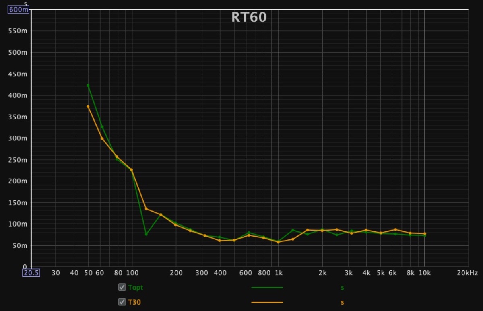The height and width of the screenshot is (311, 483).
Task: Click the RT60 graph title
Action: (x=249, y=17)
